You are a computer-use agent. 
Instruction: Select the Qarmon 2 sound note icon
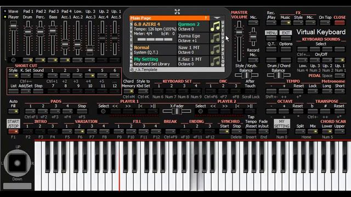[x=215, y=26]
